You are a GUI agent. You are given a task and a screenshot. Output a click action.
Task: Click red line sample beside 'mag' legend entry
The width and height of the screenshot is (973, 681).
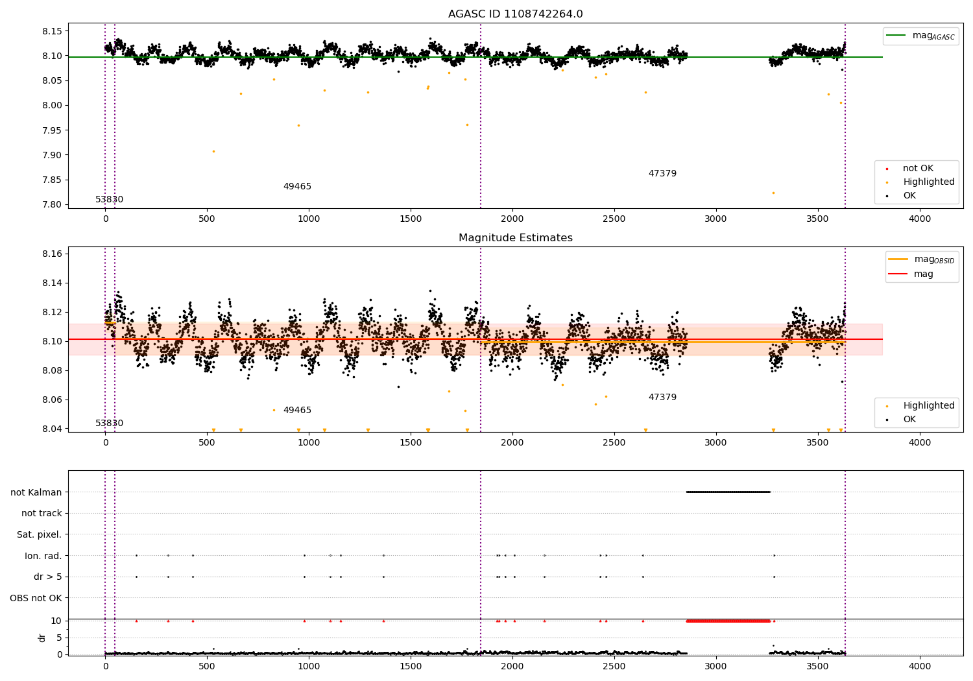[898, 274]
